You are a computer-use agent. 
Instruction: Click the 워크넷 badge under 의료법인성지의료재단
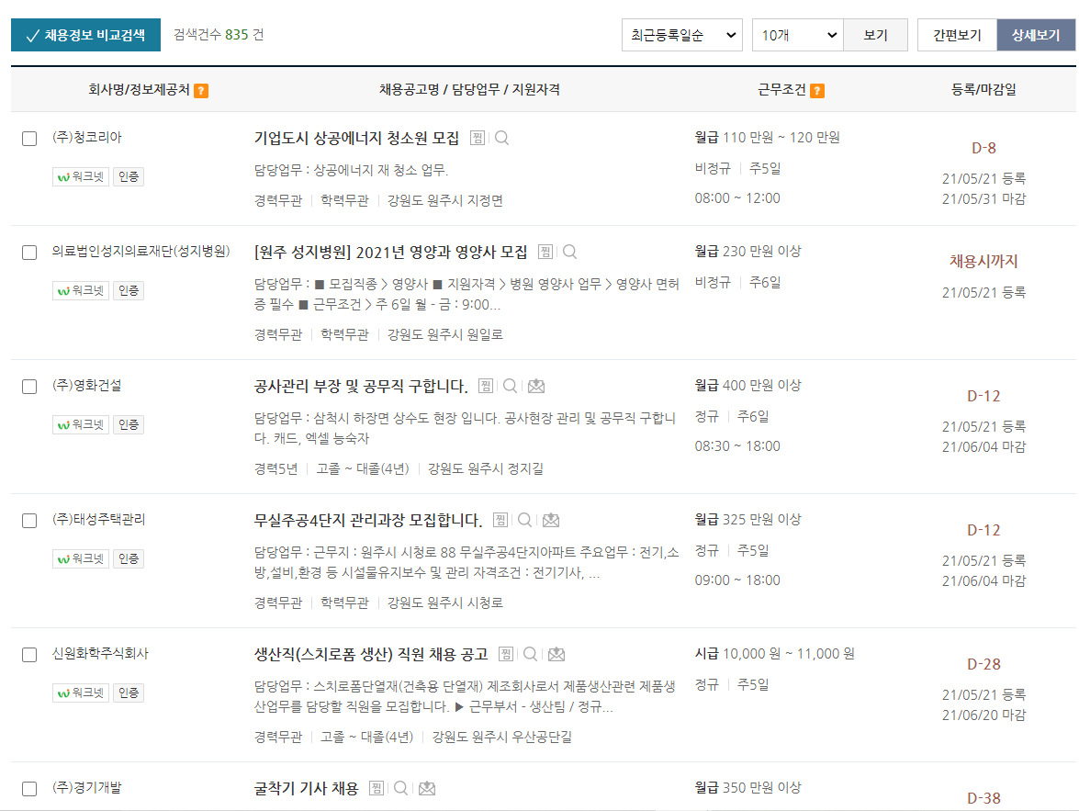(81, 290)
